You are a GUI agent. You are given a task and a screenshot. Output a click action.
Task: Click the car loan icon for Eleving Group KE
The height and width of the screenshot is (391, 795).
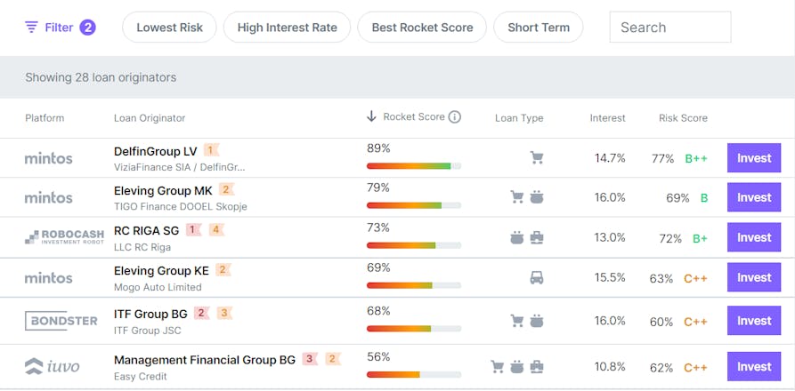(x=537, y=277)
